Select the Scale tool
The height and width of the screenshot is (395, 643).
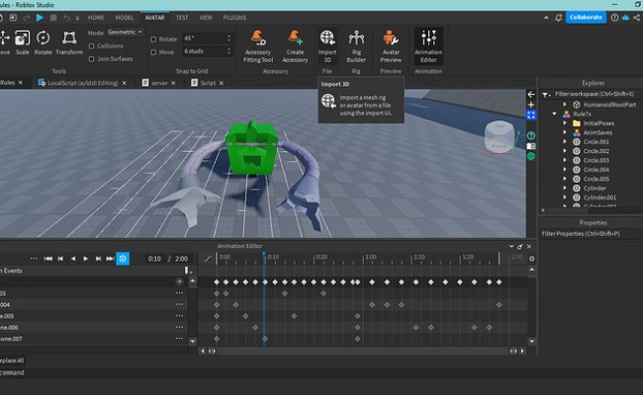click(22, 42)
